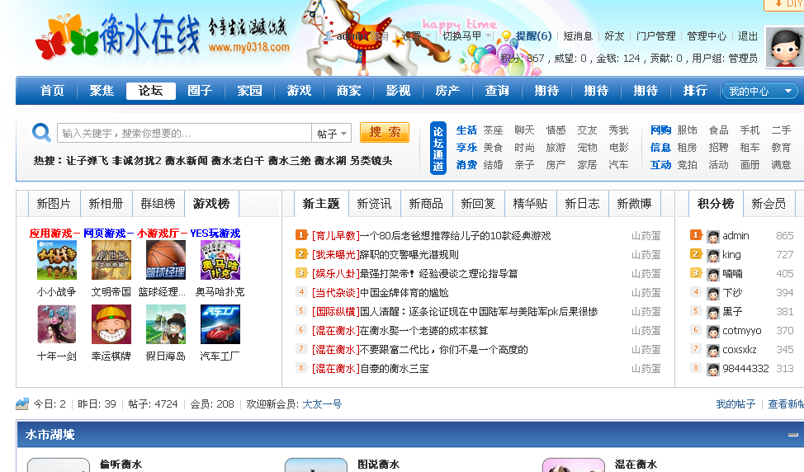This screenshot has width=804, height=472.
Task: Switch to the 新会员 tab
Action: pyautogui.click(x=769, y=204)
